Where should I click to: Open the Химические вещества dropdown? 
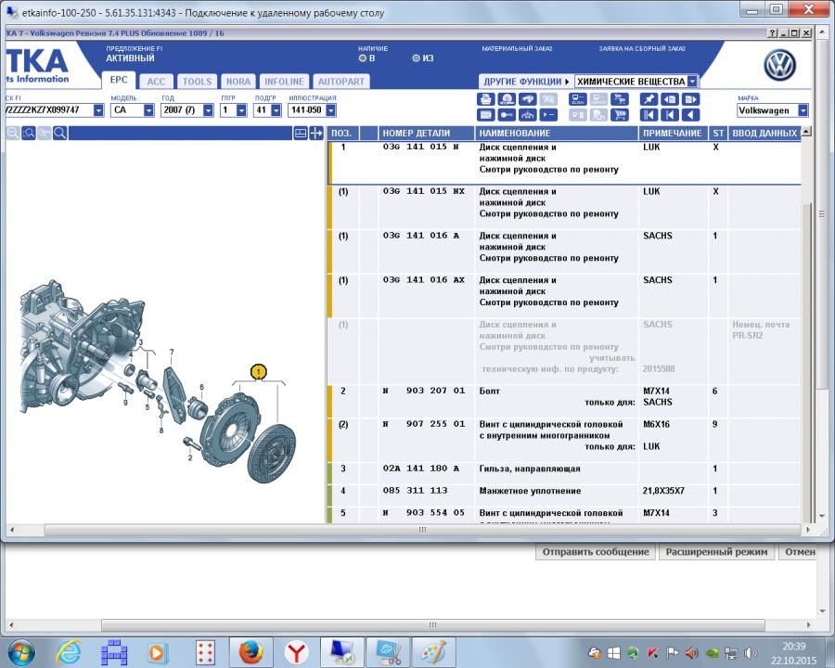click(x=692, y=81)
